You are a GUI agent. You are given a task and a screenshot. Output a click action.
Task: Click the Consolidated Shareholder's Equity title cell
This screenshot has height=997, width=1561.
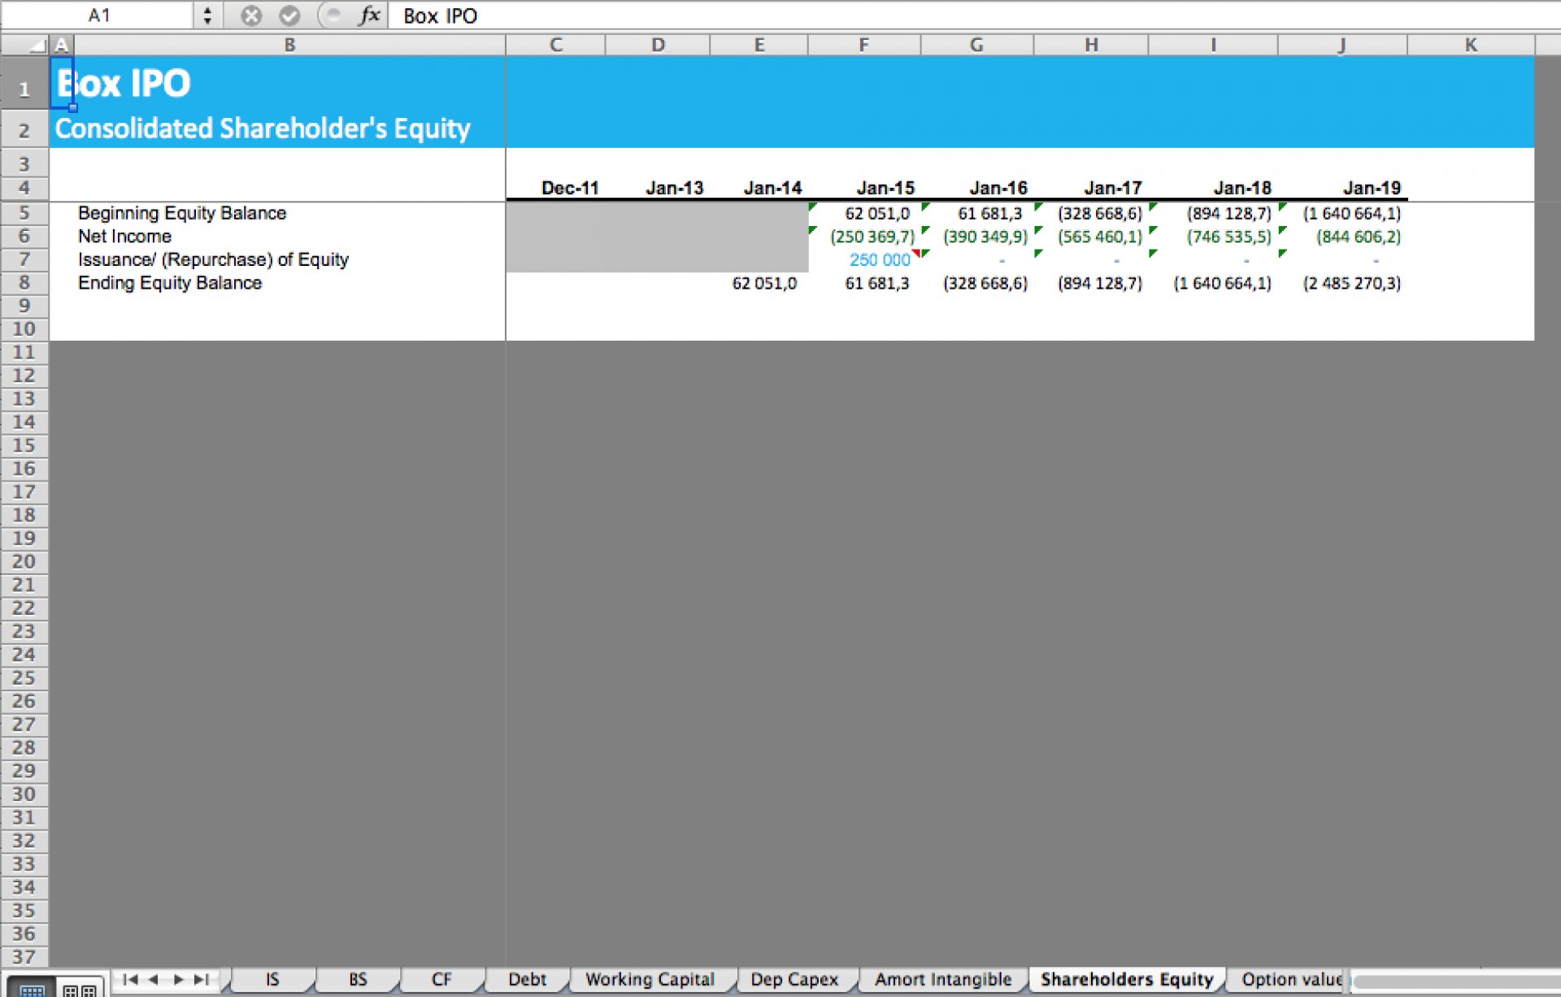click(x=263, y=128)
